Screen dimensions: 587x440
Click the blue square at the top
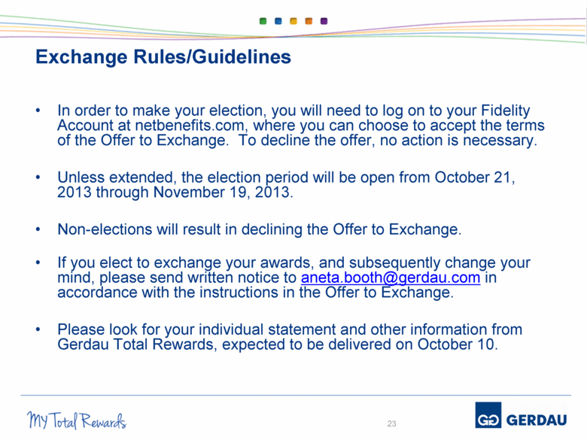pyautogui.click(x=278, y=21)
